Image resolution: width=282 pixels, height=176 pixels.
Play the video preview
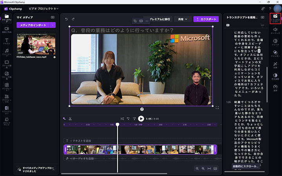coord(141,119)
